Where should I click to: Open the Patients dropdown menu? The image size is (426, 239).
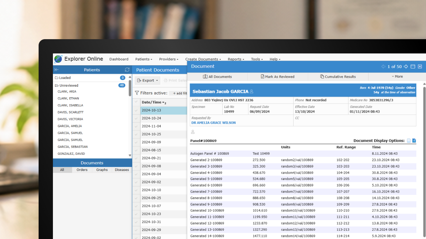coord(144,59)
